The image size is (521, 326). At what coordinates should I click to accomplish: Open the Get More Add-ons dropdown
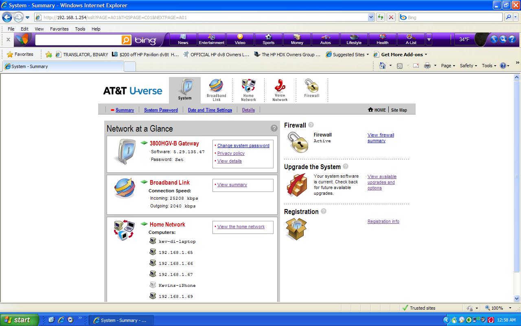coord(426,55)
